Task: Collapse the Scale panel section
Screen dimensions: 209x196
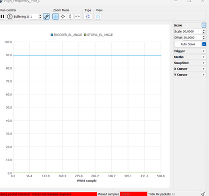Action: click(204, 26)
